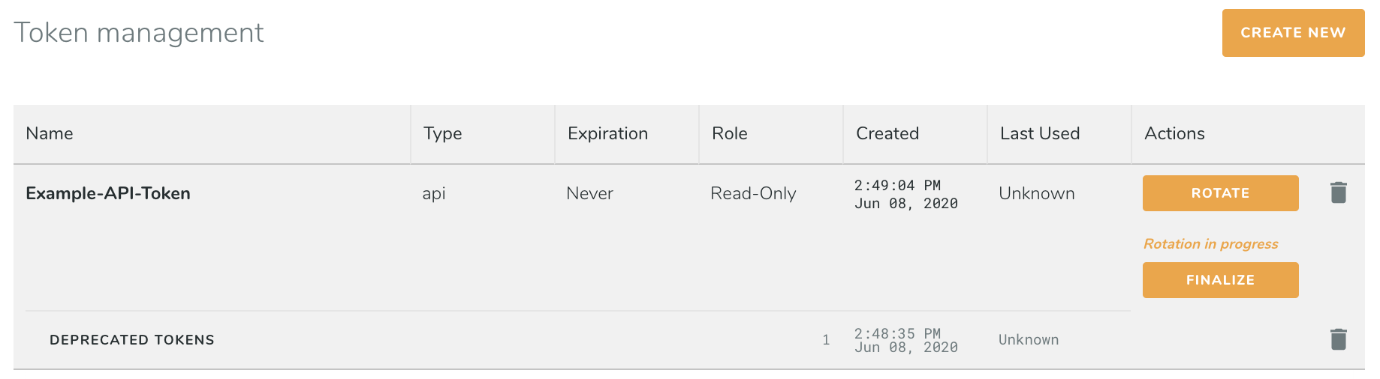This screenshot has width=1380, height=379.
Task: Click the Type column header
Action: (442, 133)
